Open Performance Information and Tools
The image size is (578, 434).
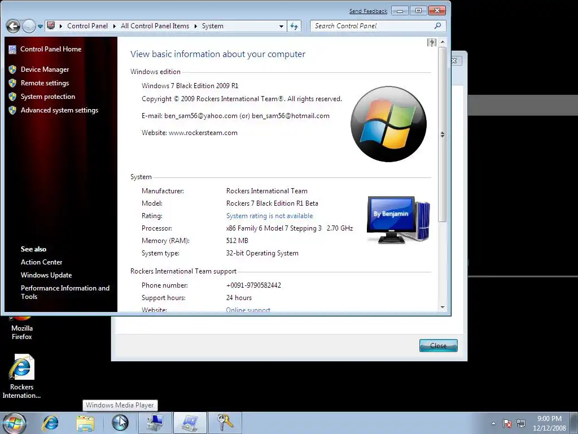click(65, 292)
